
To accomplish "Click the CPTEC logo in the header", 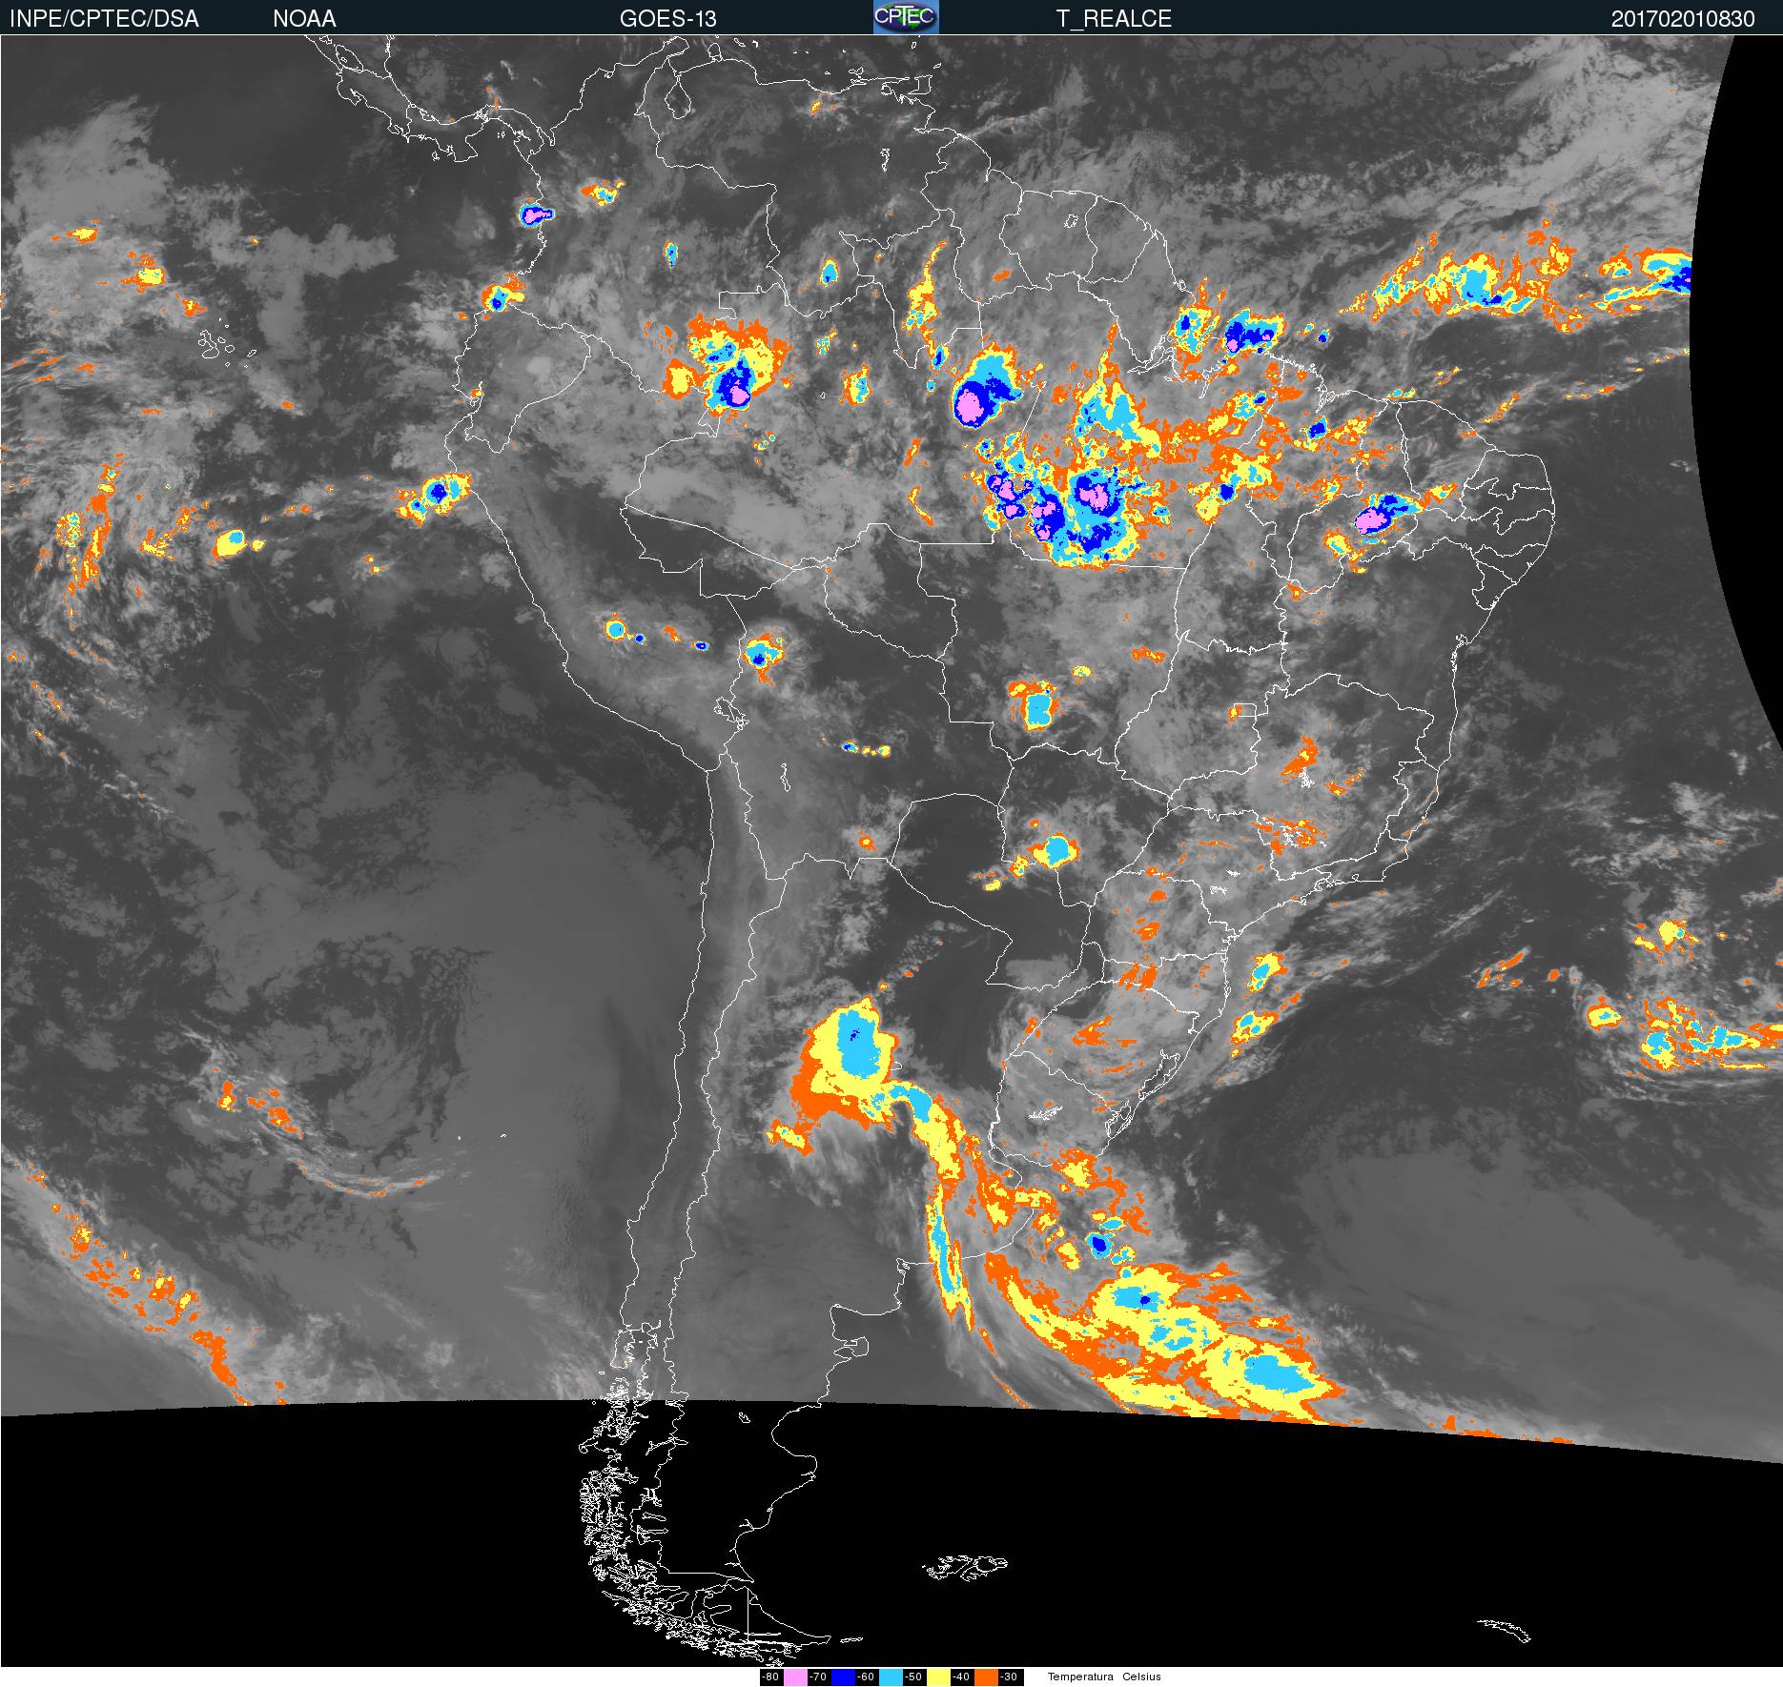I will 906,17.
